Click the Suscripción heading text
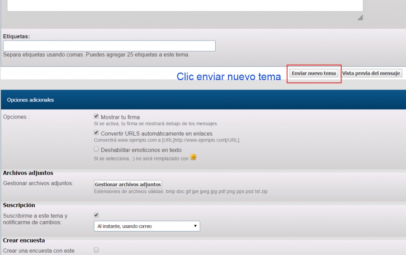406x255 pixels. point(19,205)
